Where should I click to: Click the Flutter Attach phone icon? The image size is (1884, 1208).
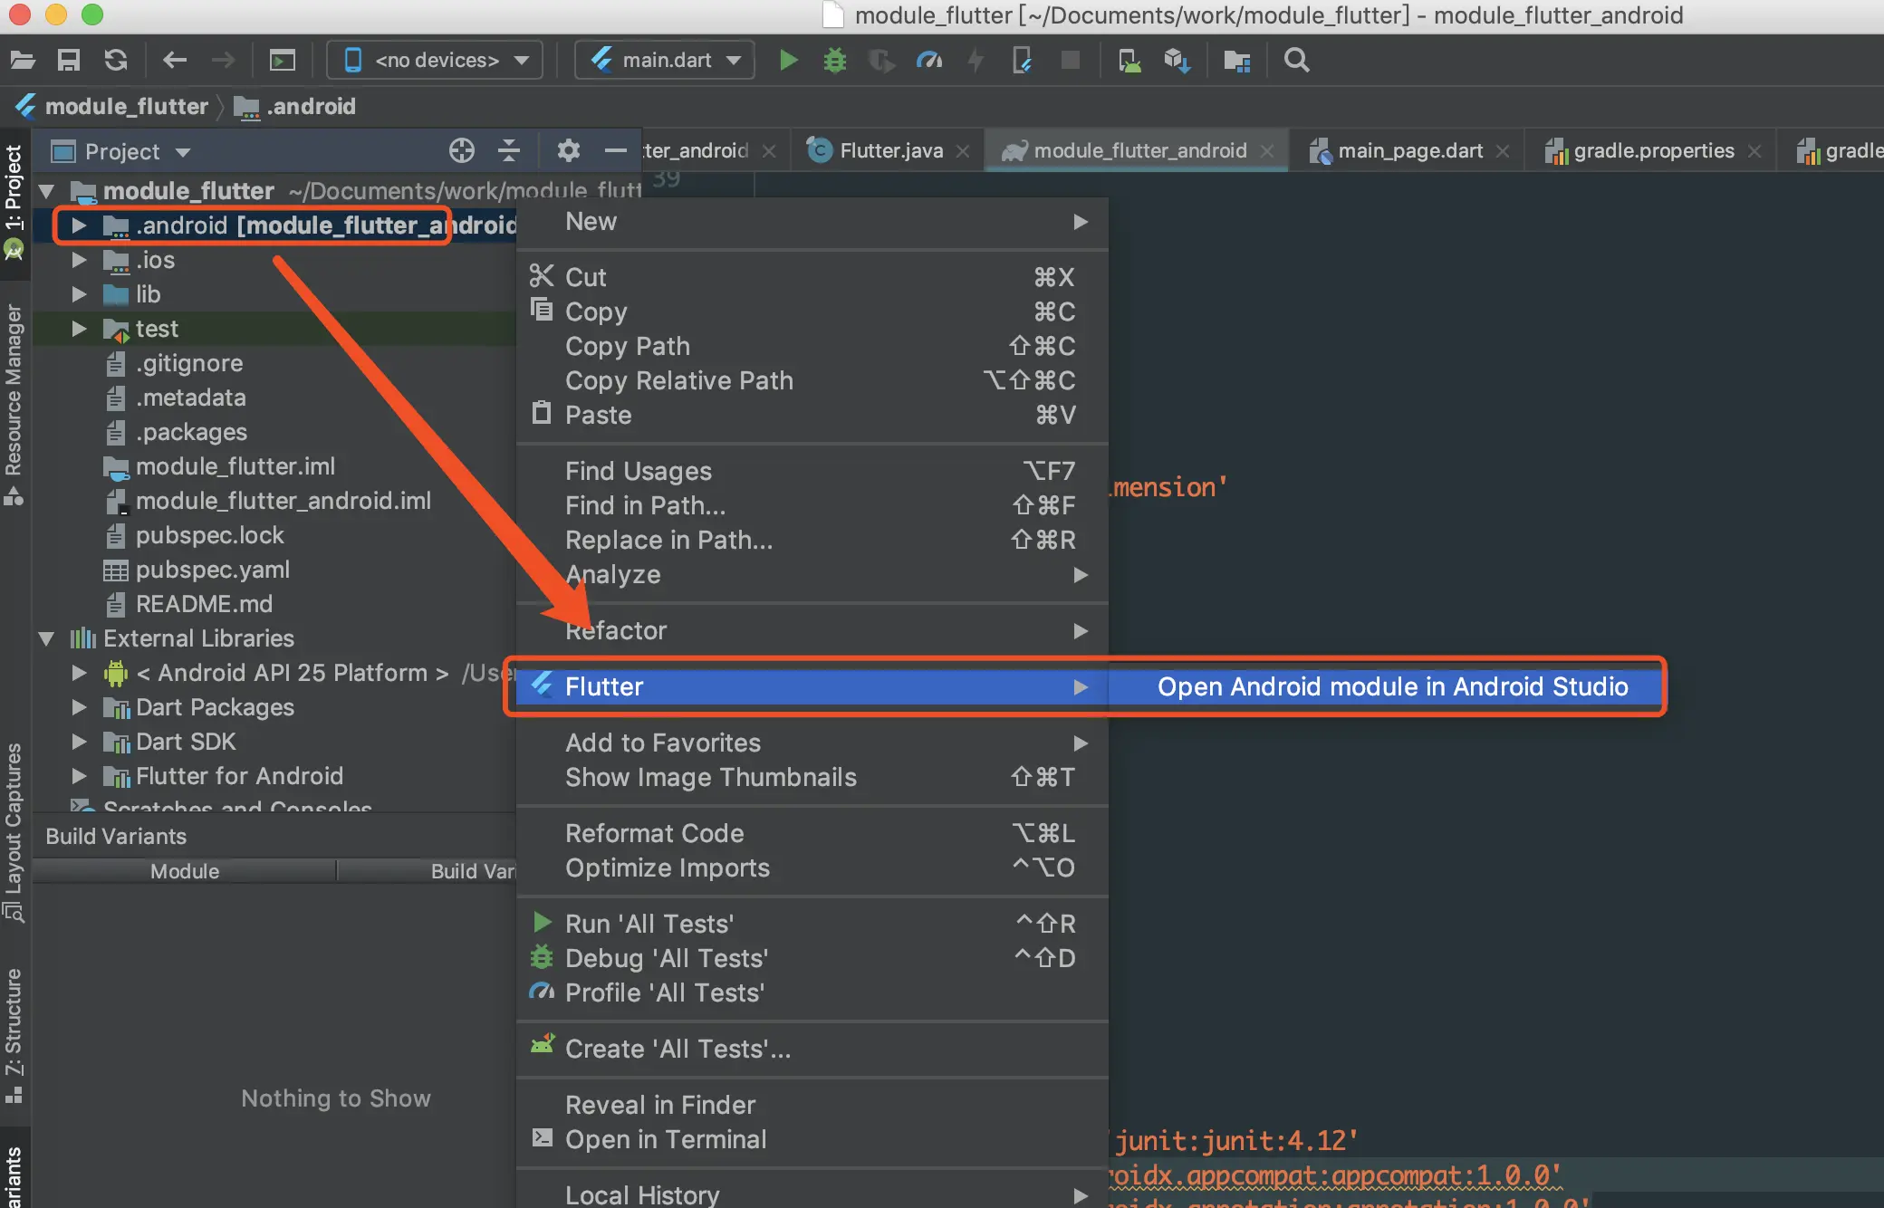(x=1023, y=61)
